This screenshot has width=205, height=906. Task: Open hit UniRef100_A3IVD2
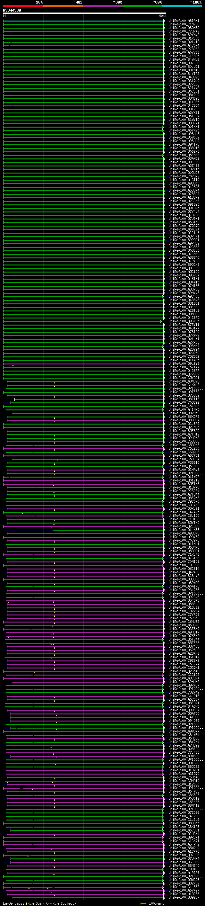click(184, 109)
